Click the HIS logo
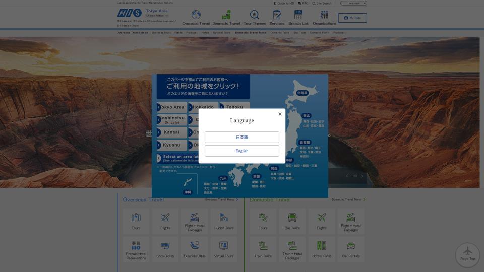 129,13
